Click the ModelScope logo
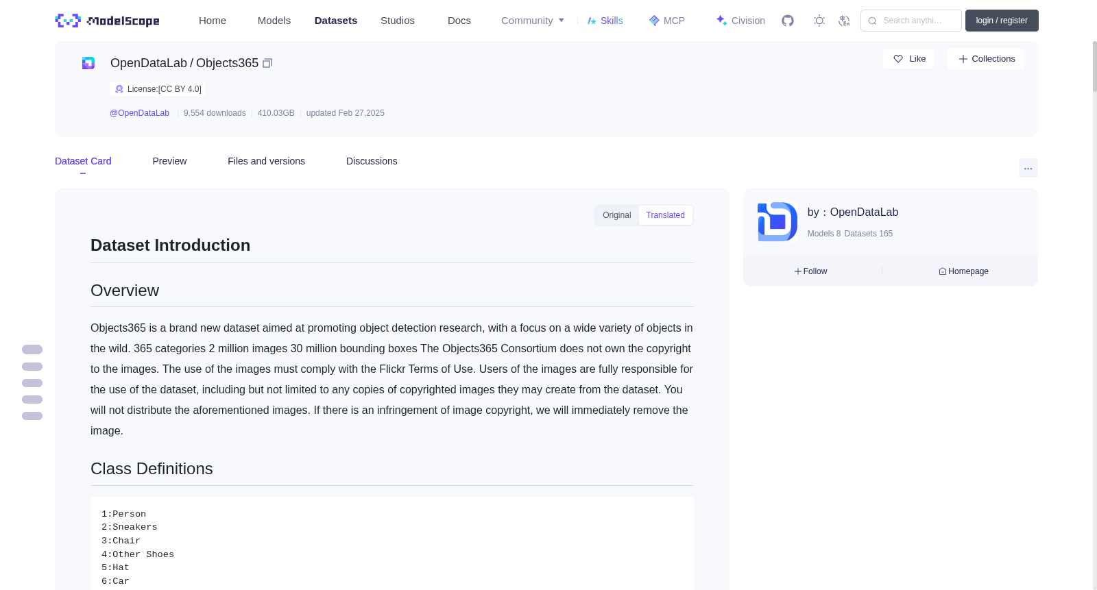This screenshot has height=590, width=1097. [107, 21]
